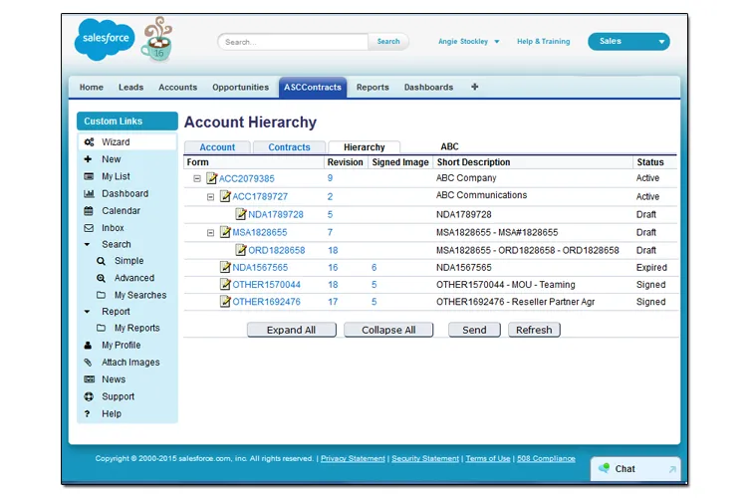Click the Inbox envelope icon
This screenshot has height=498, width=747.
(x=89, y=228)
